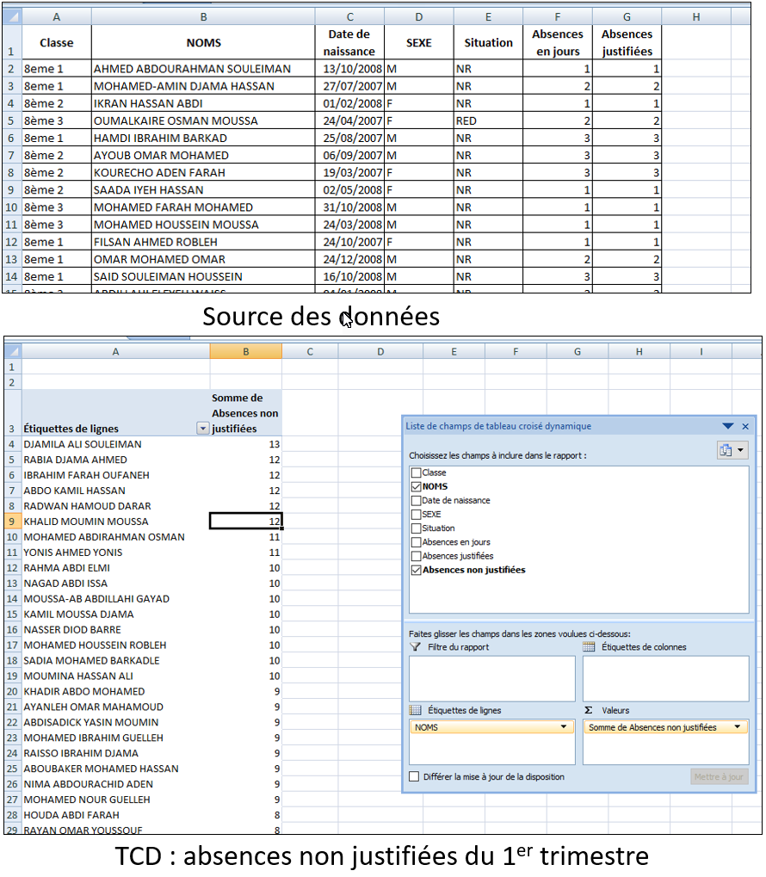Screen dimensions: 766x877
Task: Check the Situation field checkbox
Action: pyautogui.click(x=416, y=528)
